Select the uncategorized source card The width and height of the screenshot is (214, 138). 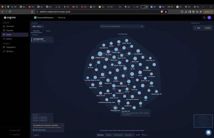42,40
